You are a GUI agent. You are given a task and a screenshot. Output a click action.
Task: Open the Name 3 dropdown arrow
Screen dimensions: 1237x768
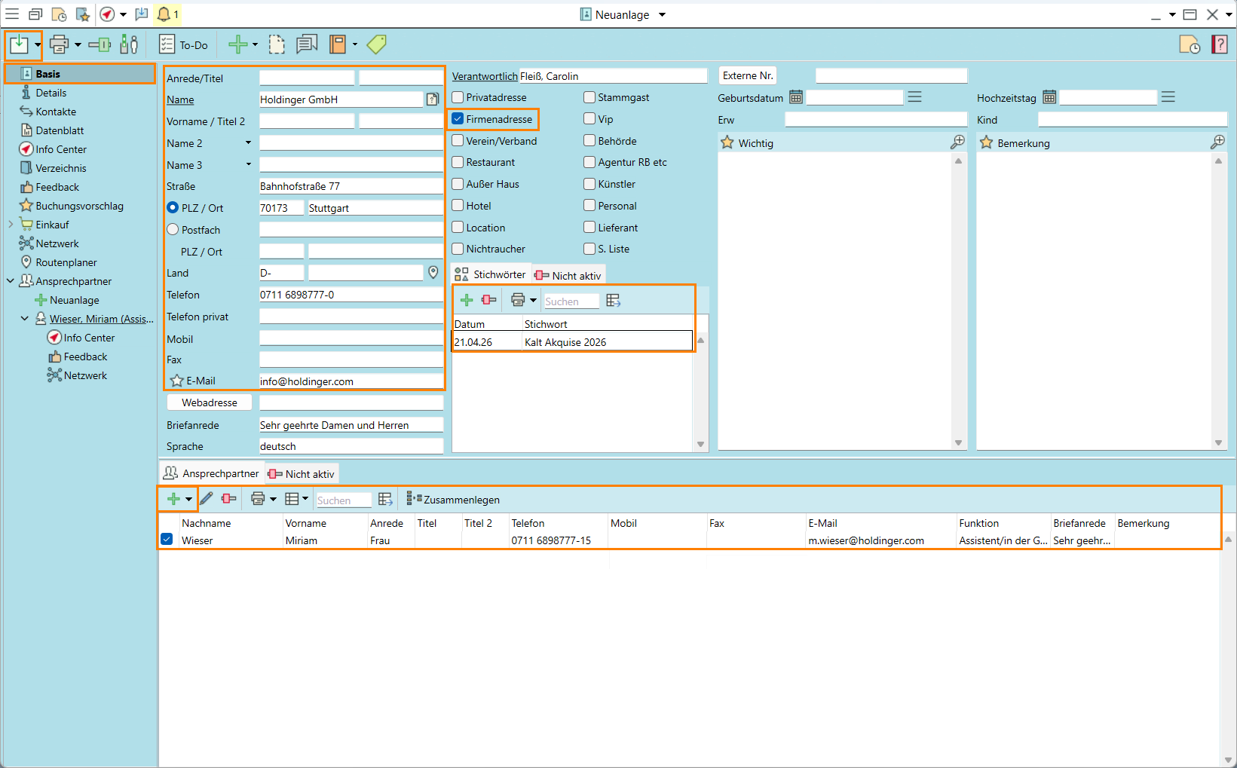tap(248, 165)
